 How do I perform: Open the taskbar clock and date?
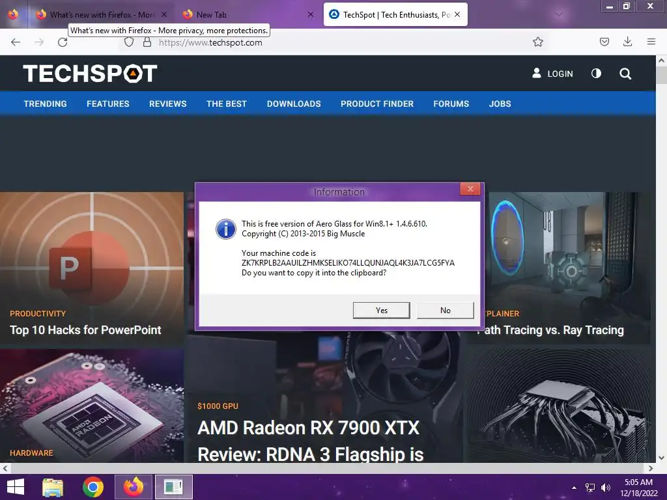[638, 488]
